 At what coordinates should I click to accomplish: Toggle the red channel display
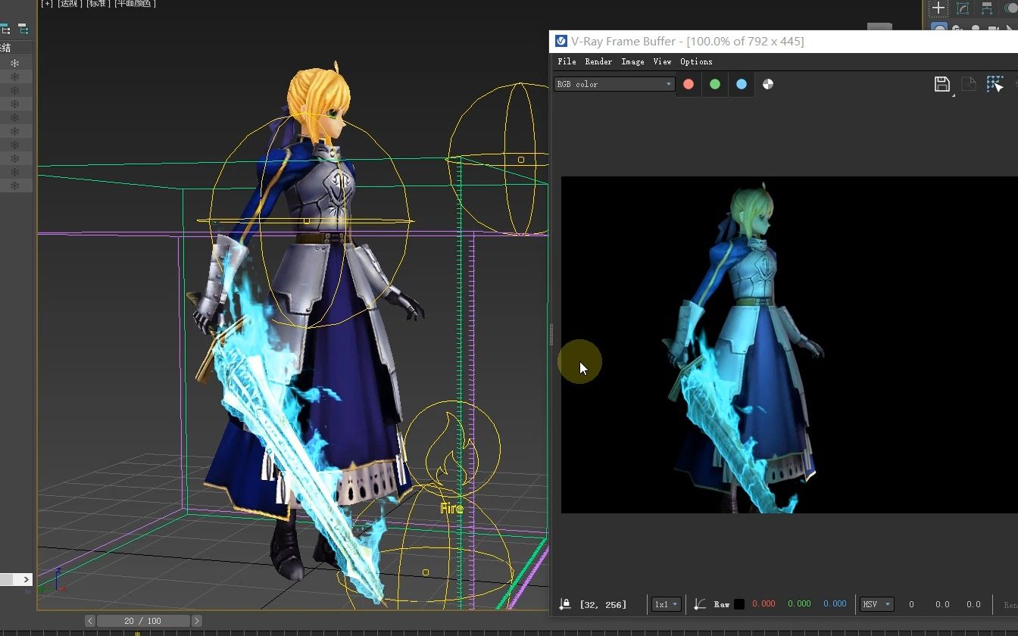[689, 84]
